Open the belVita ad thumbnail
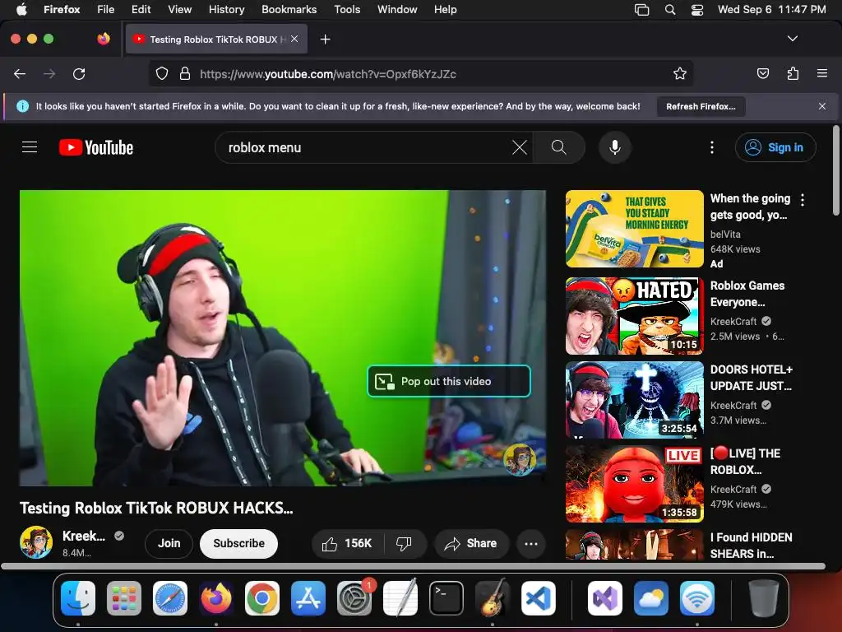The height and width of the screenshot is (632, 842). coord(634,229)
